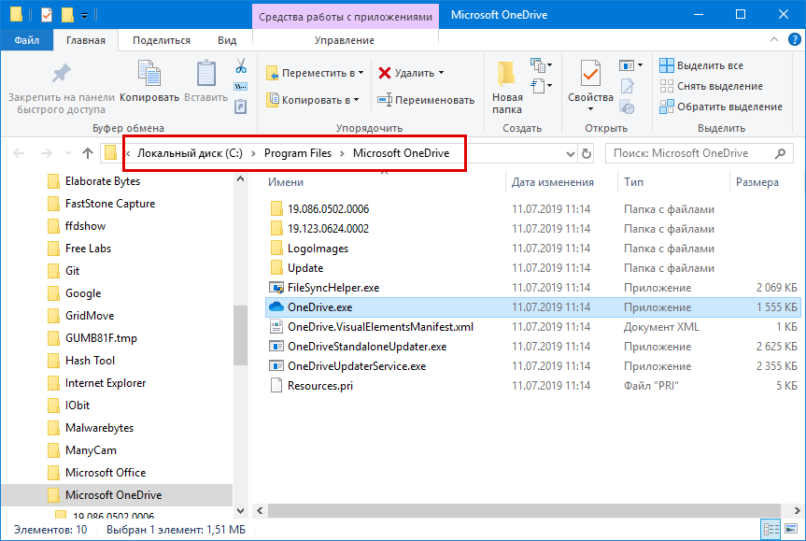The width and height of the screenshot is (806, 541).
Task: Select all items with Выделить все
Action: (701, 65)
